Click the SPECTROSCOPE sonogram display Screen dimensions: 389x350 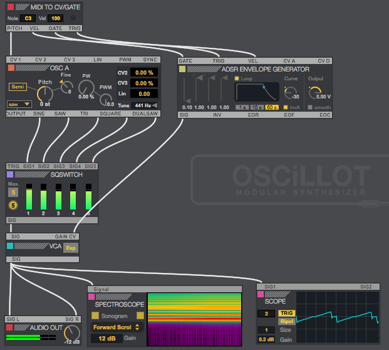(194, 319)
